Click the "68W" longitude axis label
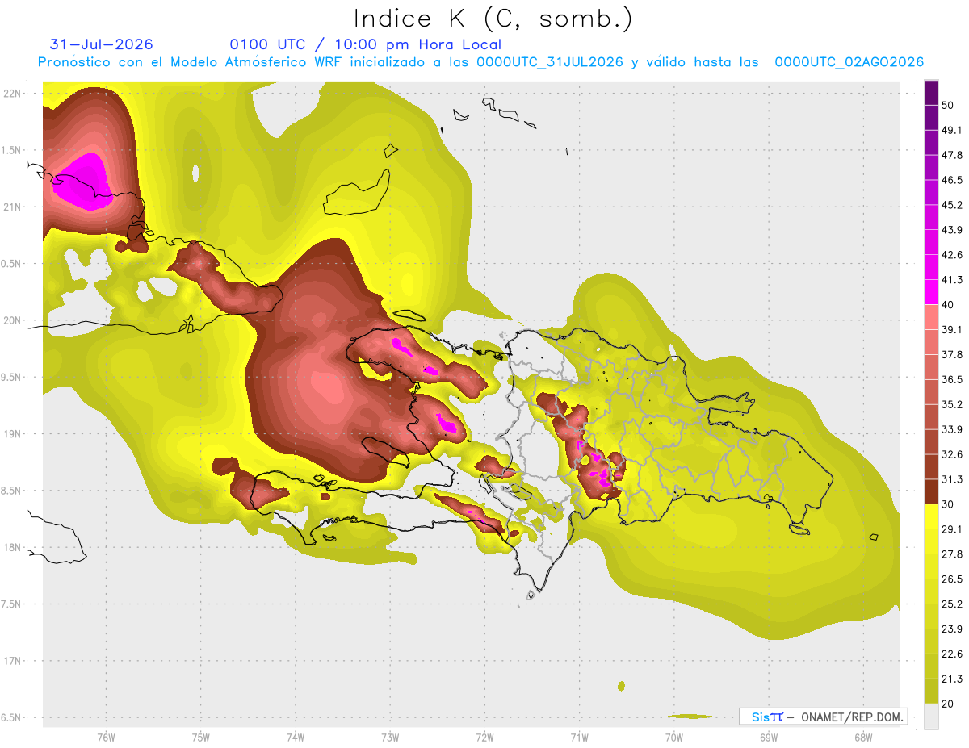Screen dimensions: 969x748 pos(862,737)
